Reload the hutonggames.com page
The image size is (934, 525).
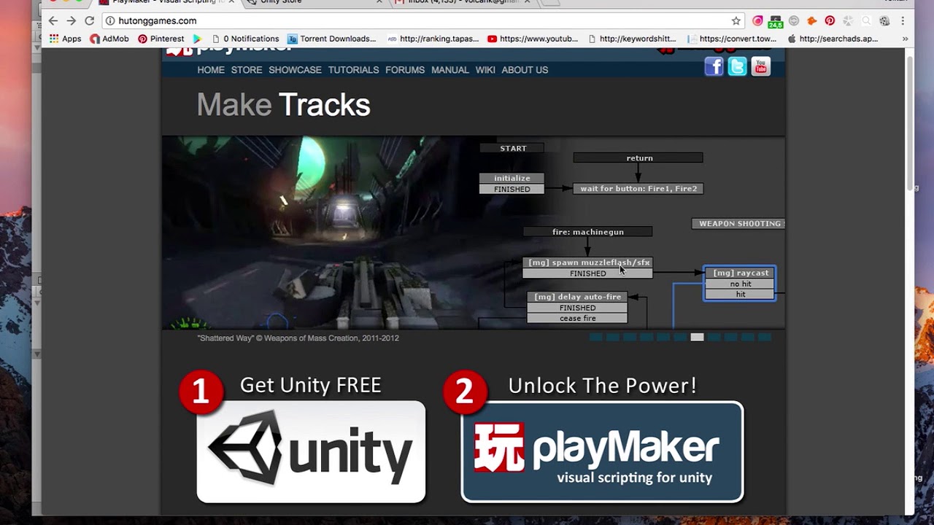click(90, 21)
